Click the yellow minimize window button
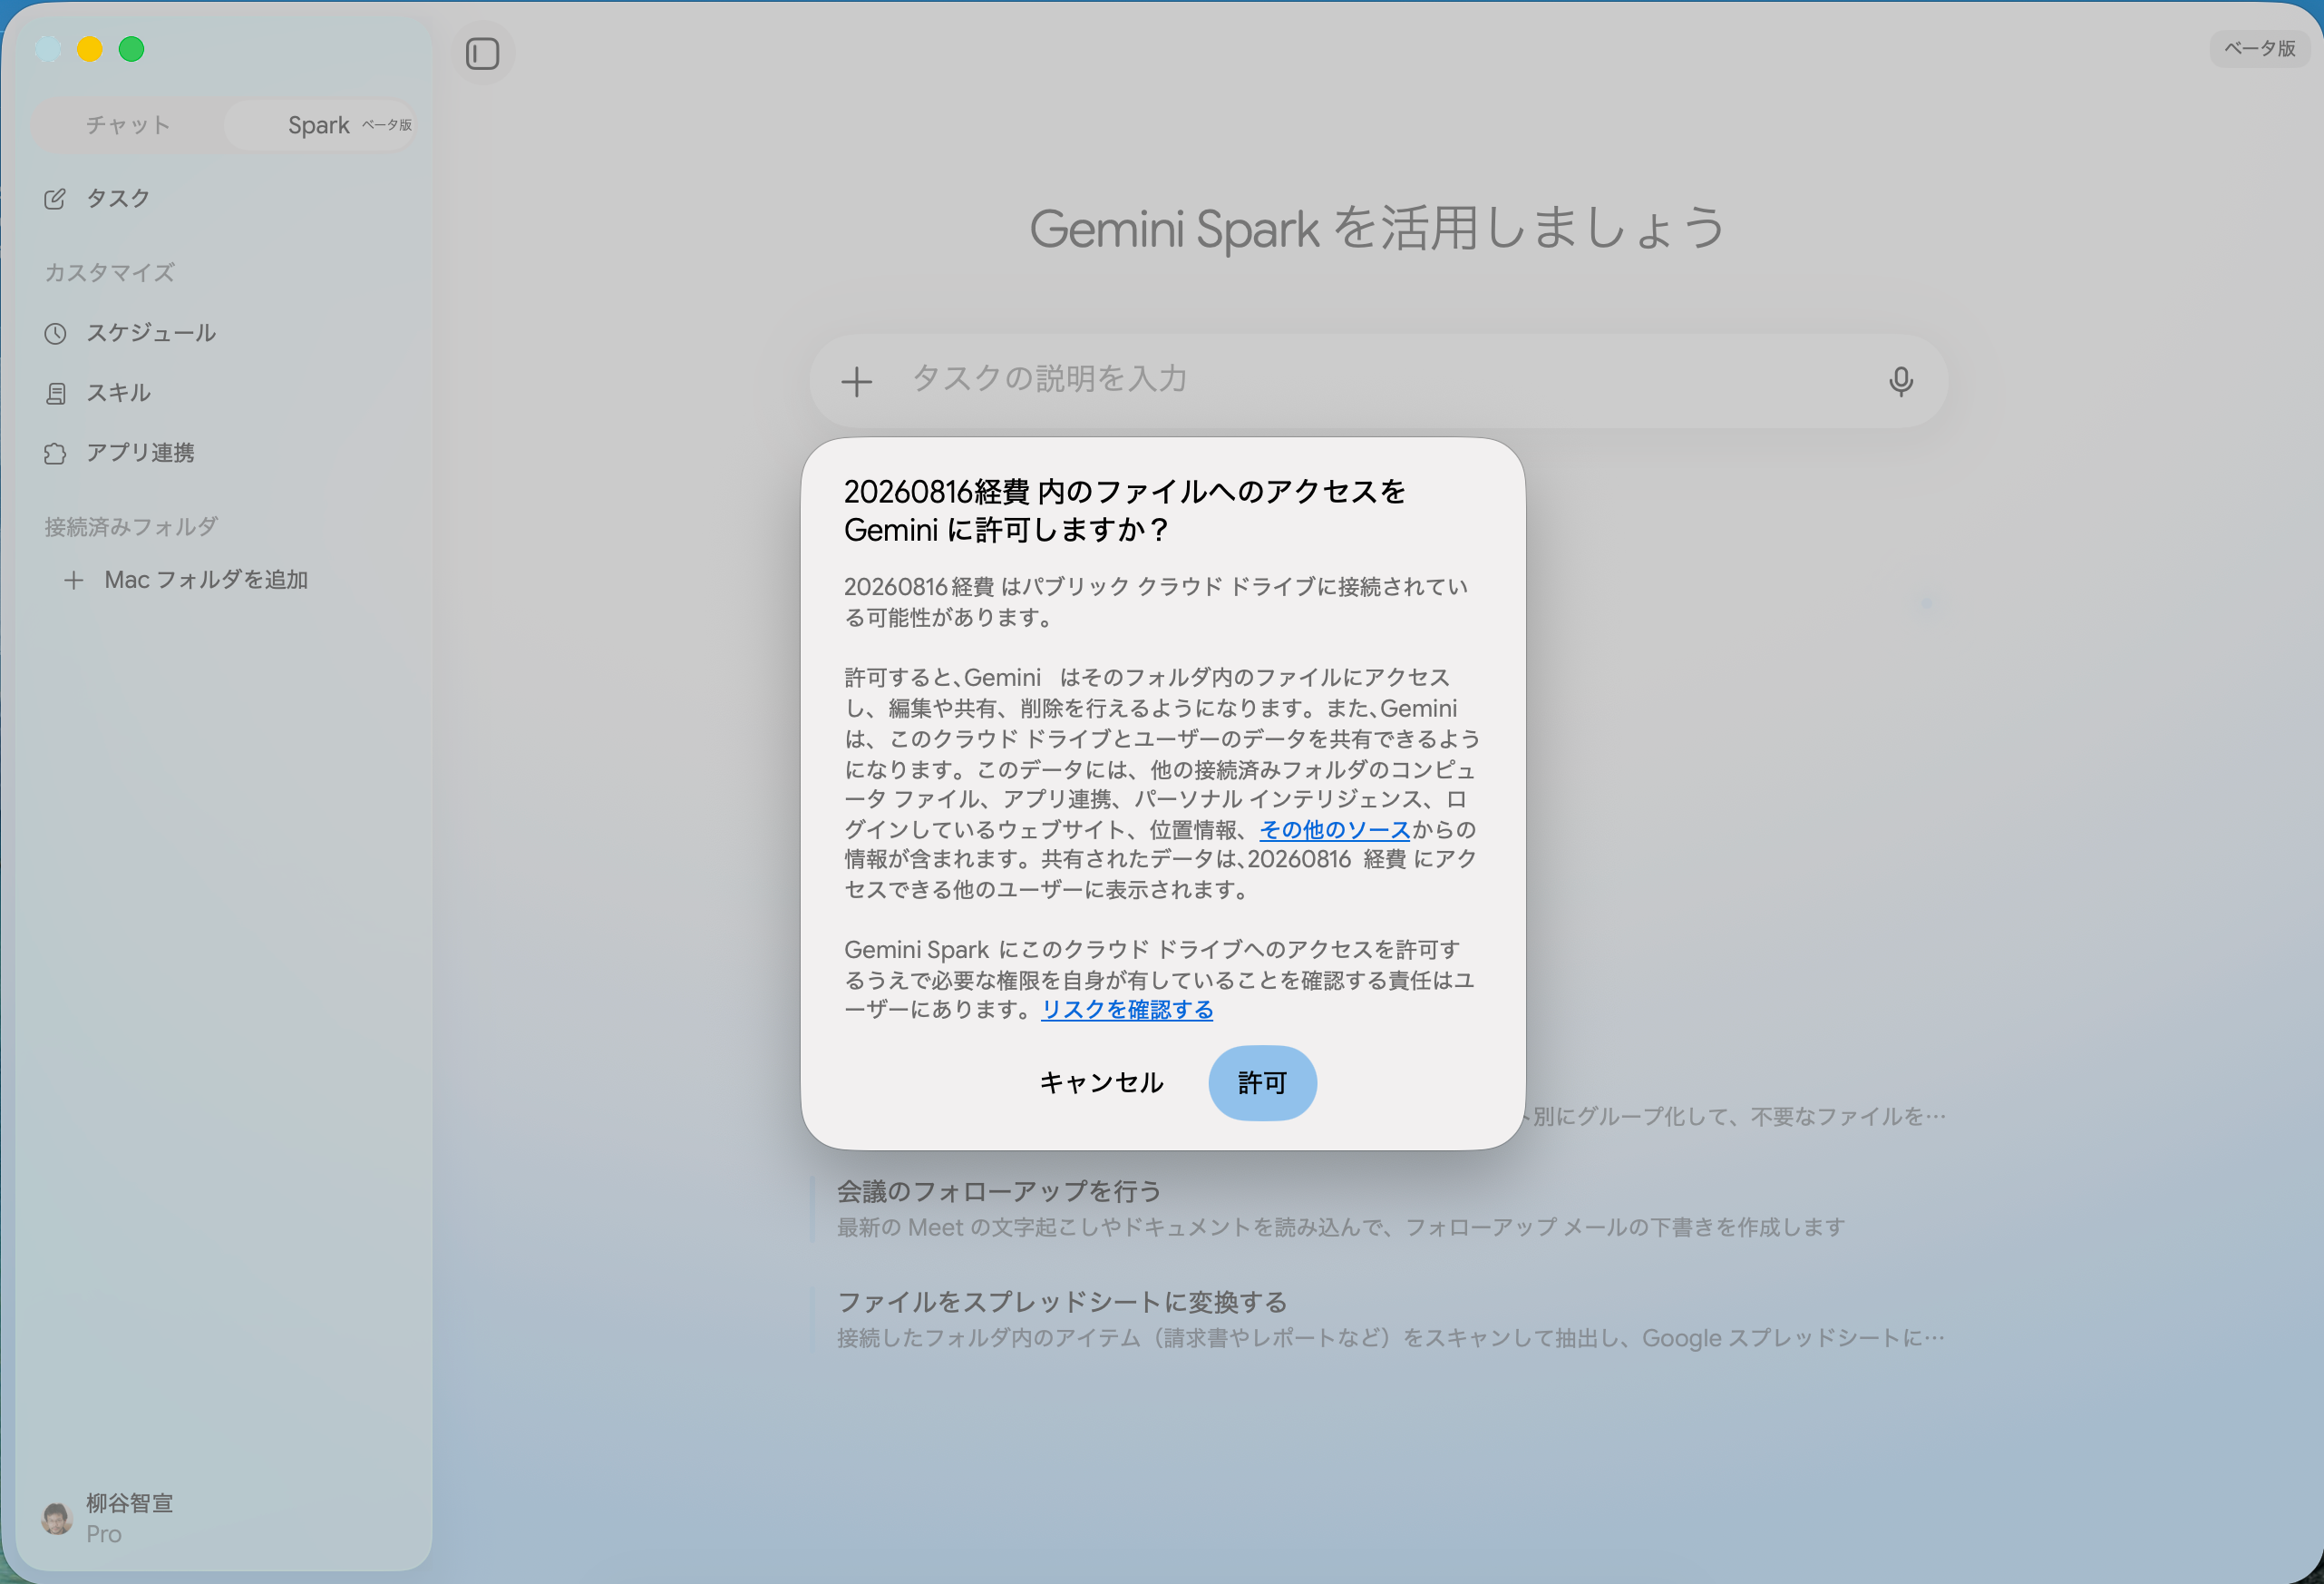 [x=90, y=49]
